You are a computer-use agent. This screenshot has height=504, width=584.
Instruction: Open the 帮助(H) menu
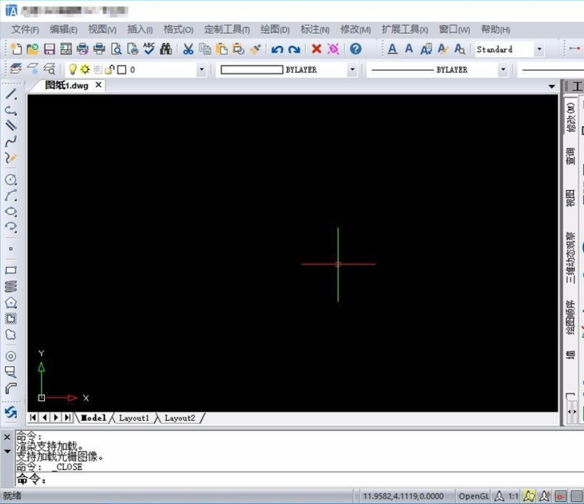tap(495, 29)
